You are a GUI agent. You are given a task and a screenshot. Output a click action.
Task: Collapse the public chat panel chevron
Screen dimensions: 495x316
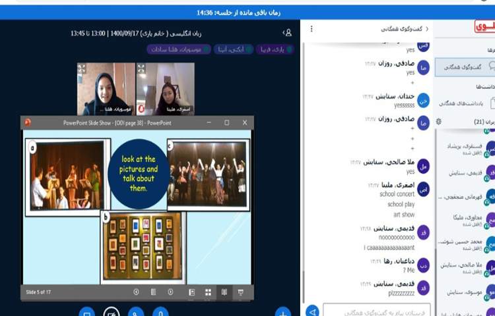click(426, 29)
